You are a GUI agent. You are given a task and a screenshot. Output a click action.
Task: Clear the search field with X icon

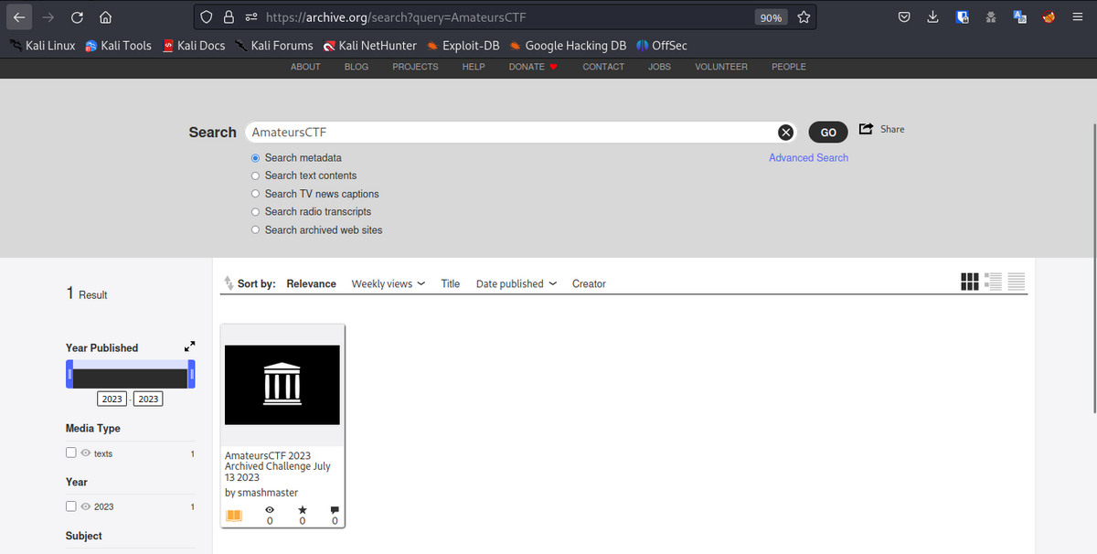tap(785, 133)
